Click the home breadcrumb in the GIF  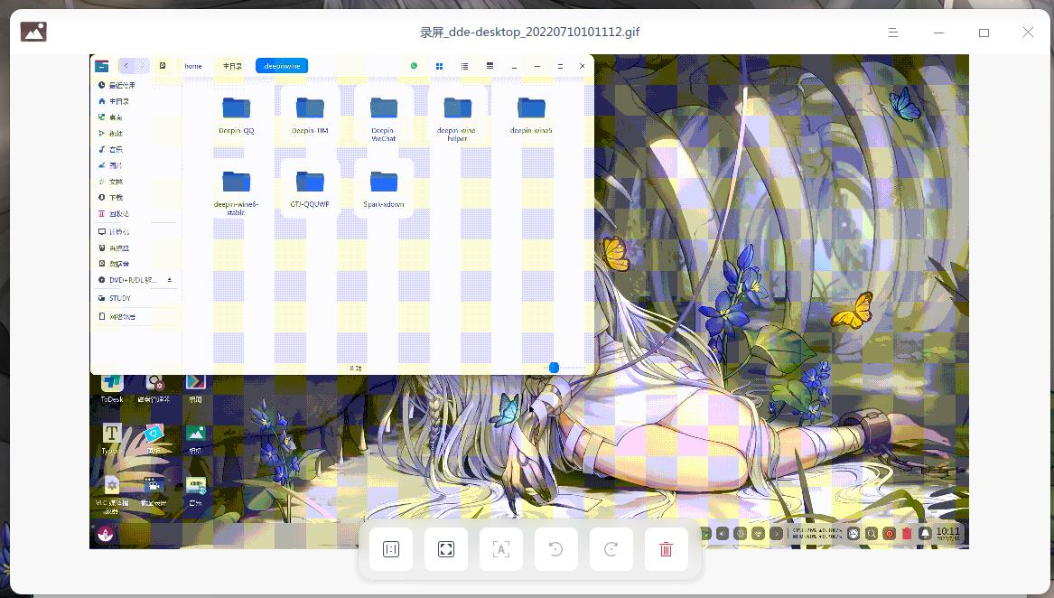pyautogui.click(x=193, y=66)
